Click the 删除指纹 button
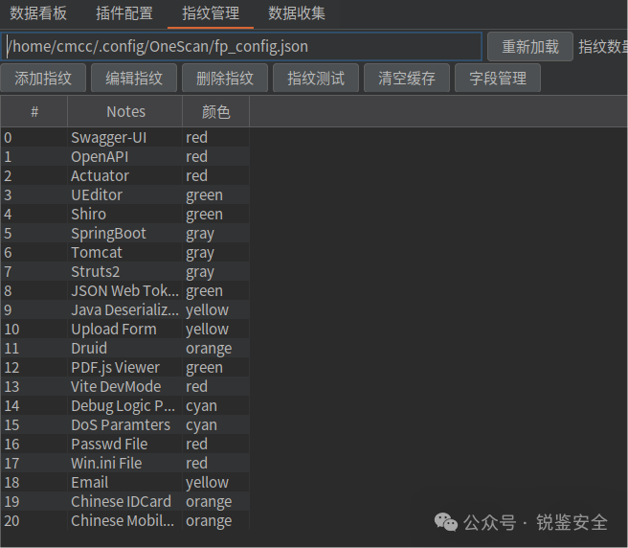The image size is (628, 548). tap(225, 78)
